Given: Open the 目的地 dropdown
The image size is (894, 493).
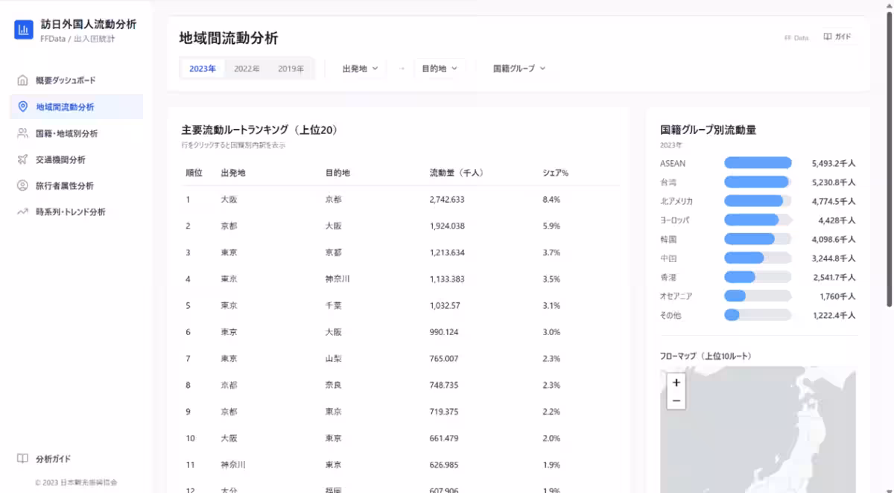Looking at the screenshot, I should pyautogui.click(x=439, y=68).
